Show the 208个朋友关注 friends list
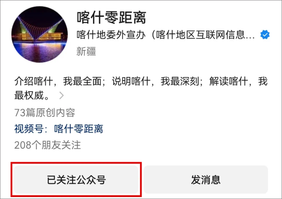The image size is (282, 199). (48, 145)
